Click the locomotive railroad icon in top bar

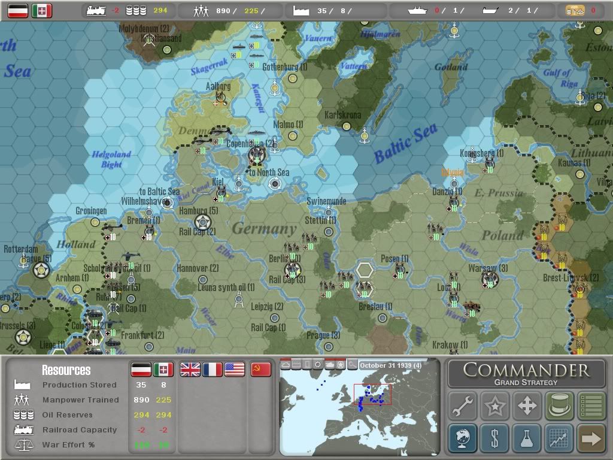96,11
